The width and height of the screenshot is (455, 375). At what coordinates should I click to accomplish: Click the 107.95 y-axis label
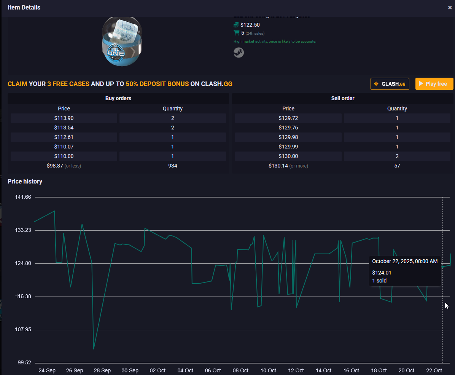point(23,329)
